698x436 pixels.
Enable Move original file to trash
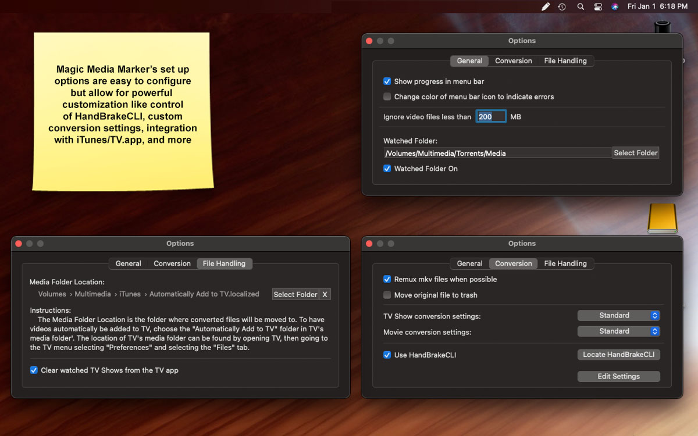(x=387, y=295)
